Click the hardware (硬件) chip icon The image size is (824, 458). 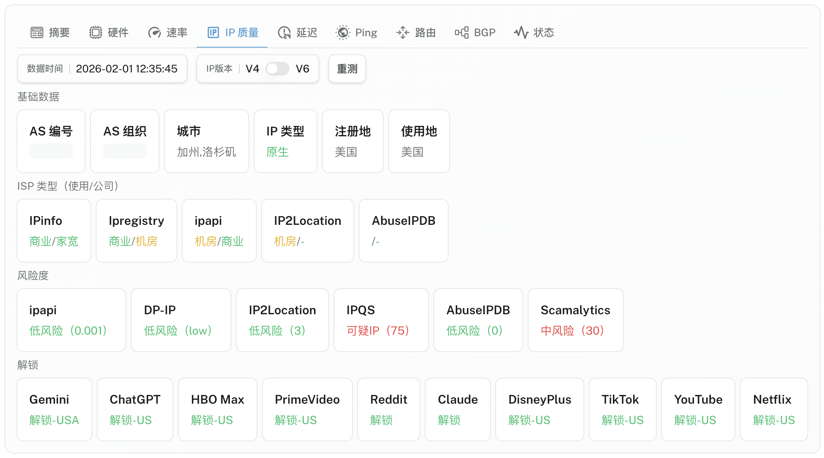(95, 32)
